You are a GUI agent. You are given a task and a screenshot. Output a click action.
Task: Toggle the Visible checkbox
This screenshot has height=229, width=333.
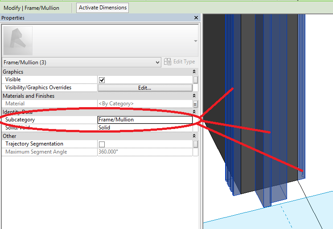click(102, 80)
